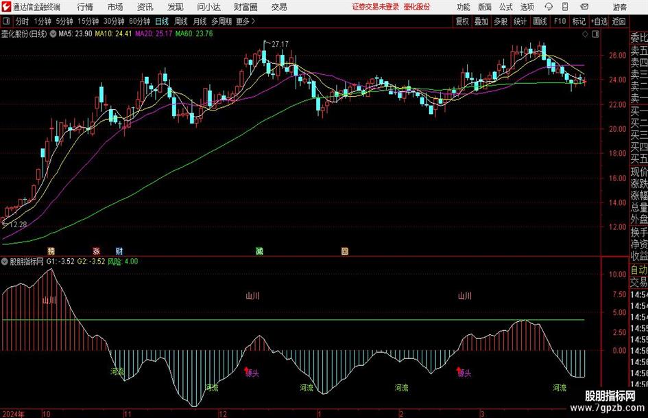
Task: Switch to the 15分钟 period tab
Action: click(88, 21)
